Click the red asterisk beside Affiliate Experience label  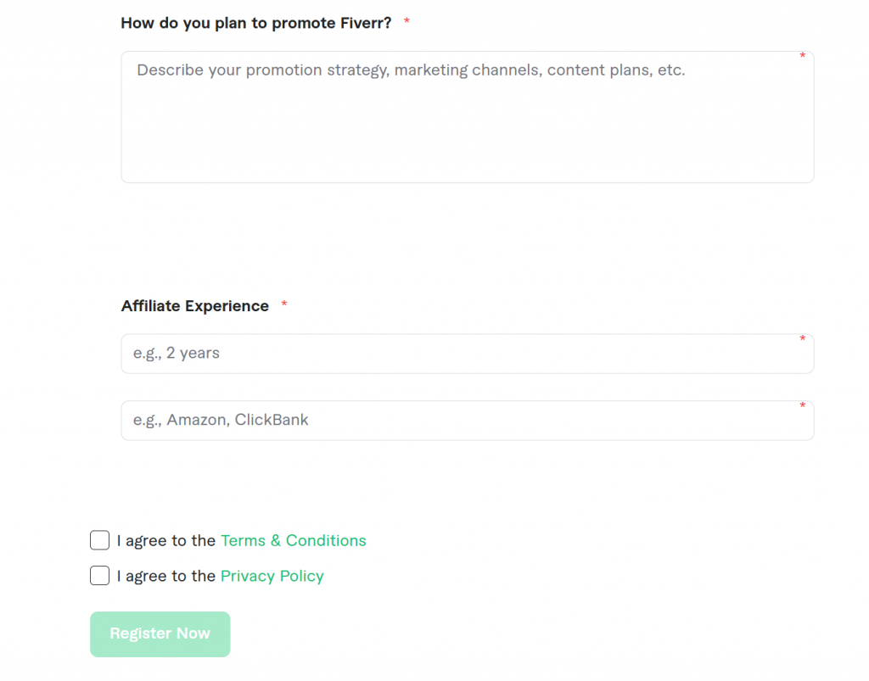[x=284, y=304]
